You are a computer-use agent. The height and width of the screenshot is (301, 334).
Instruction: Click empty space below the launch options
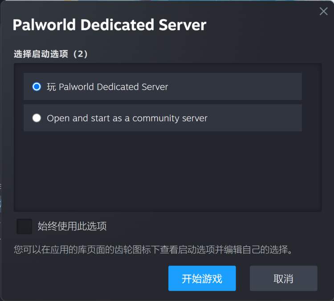(167, 170)
